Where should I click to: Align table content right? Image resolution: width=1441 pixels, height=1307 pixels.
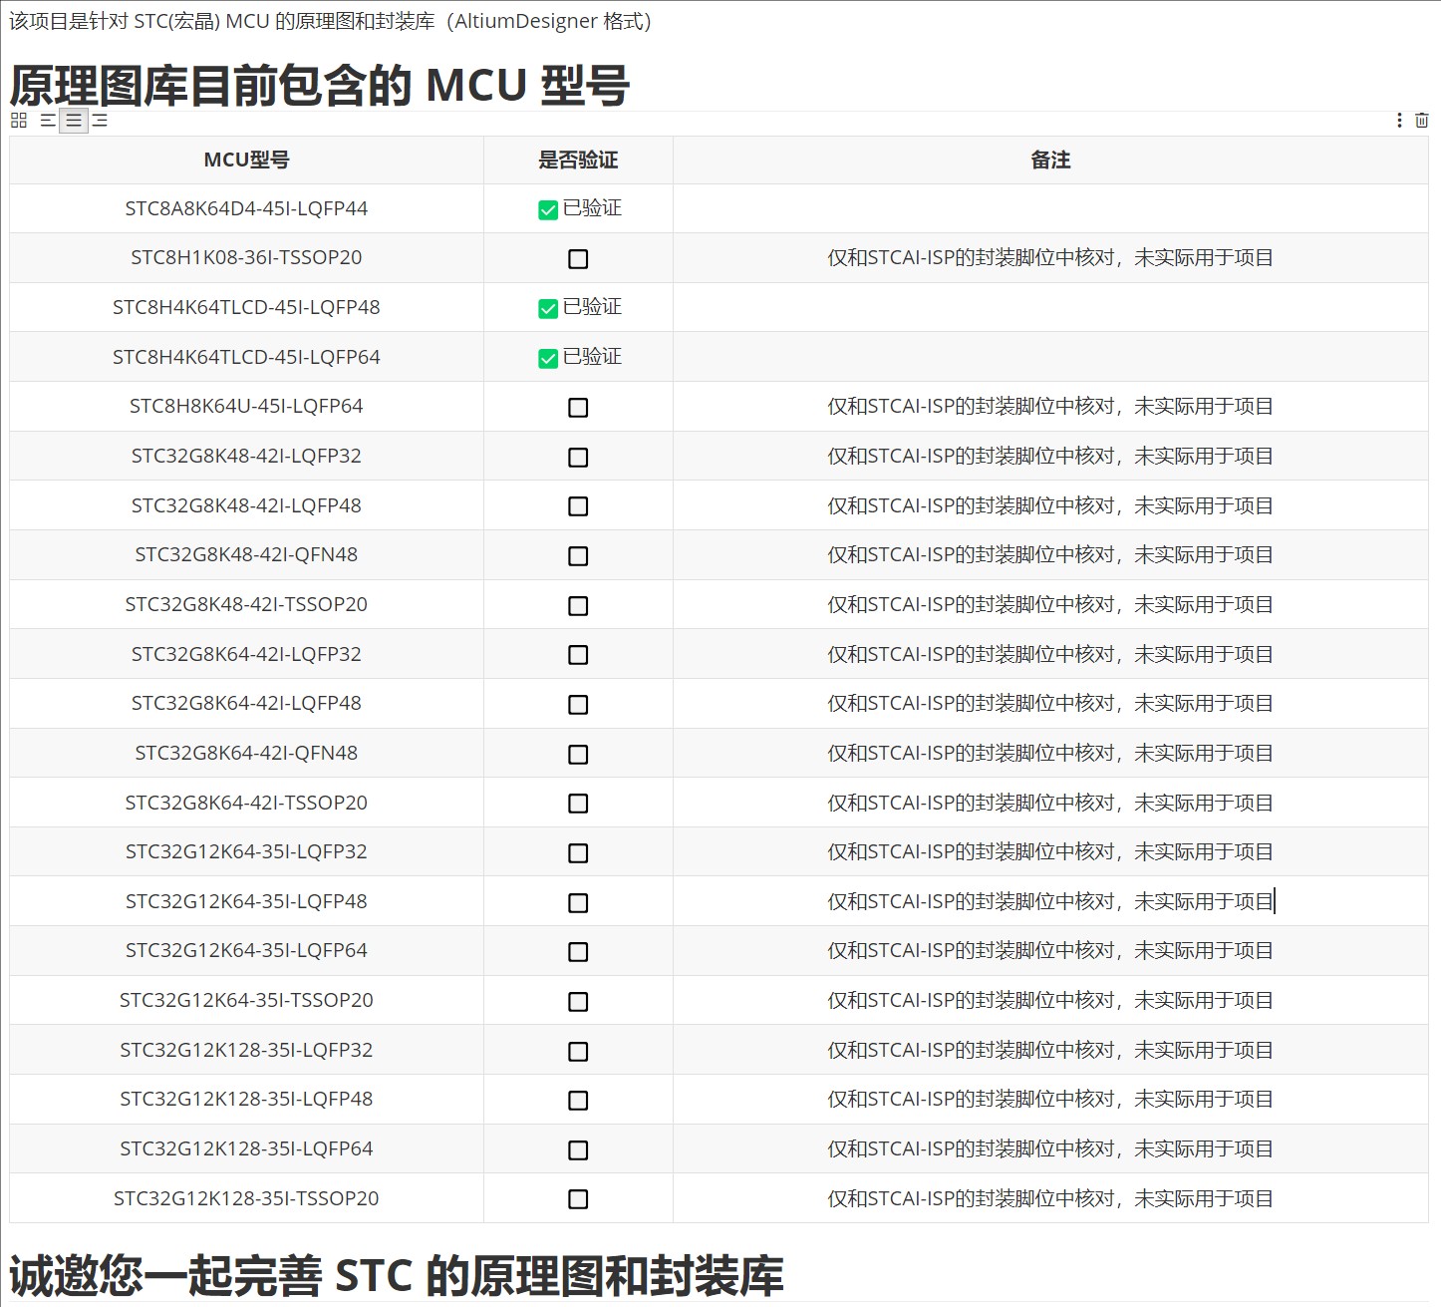[x=100, y=121]
